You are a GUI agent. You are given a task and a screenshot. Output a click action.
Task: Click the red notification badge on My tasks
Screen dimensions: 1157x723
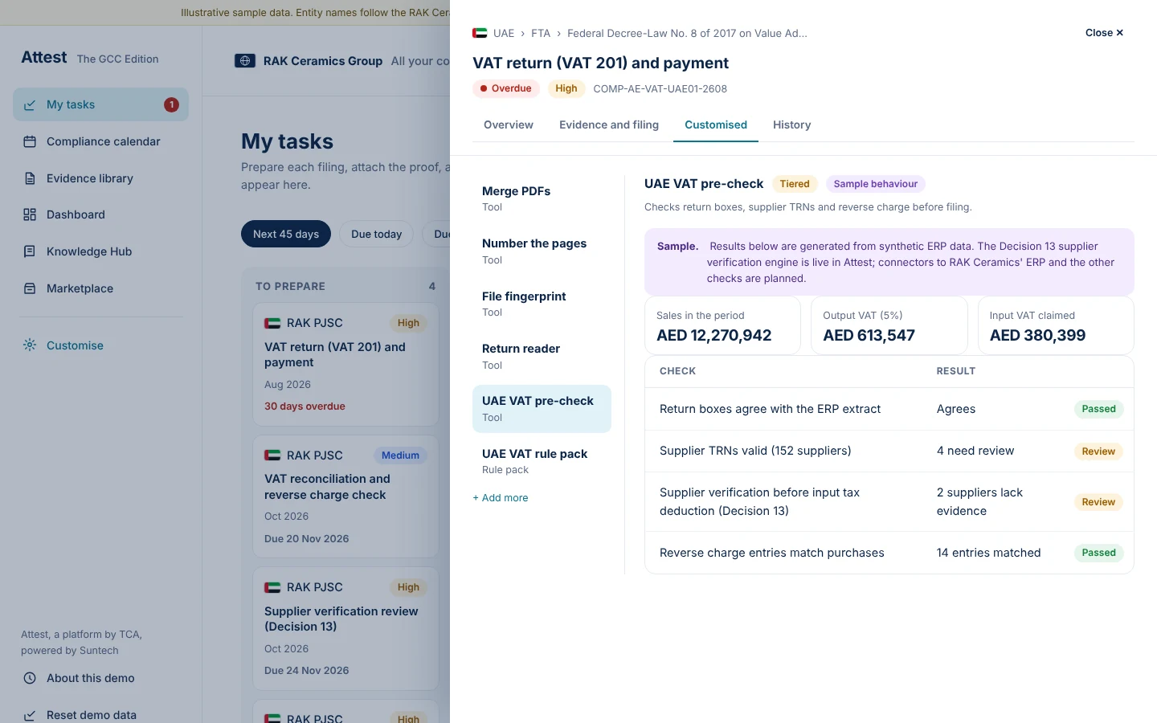[x=171, y=104]
